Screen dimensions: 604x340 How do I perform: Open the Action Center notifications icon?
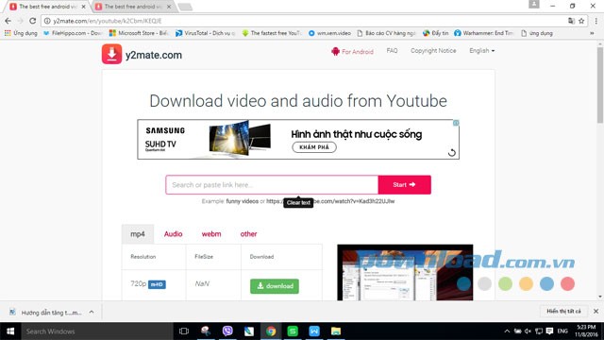click(549, 331)
